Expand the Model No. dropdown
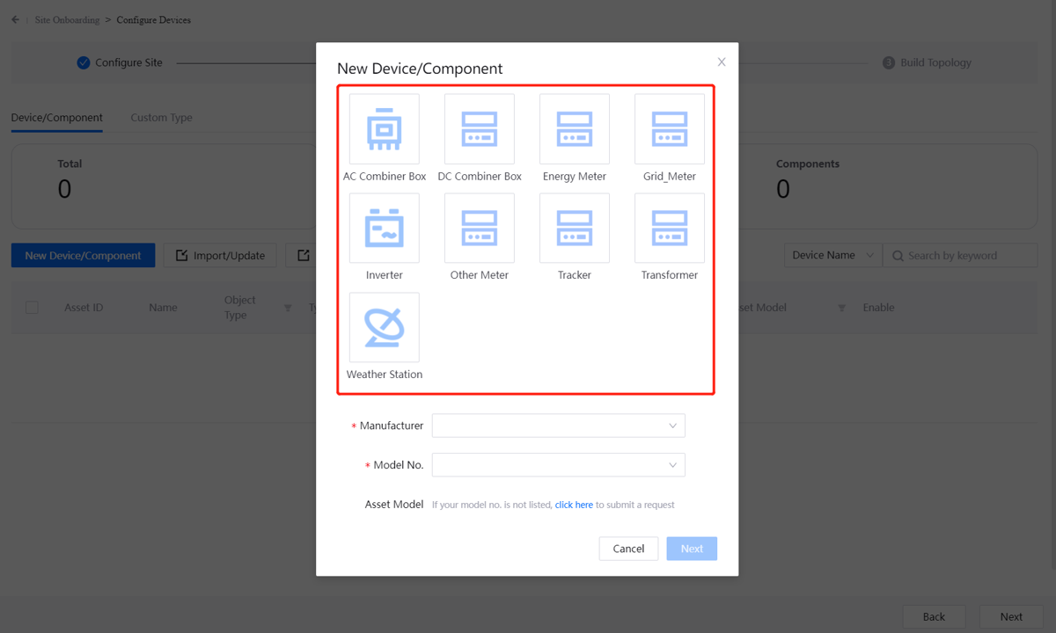The image size is (1056, 633). (x=558, y=465)
